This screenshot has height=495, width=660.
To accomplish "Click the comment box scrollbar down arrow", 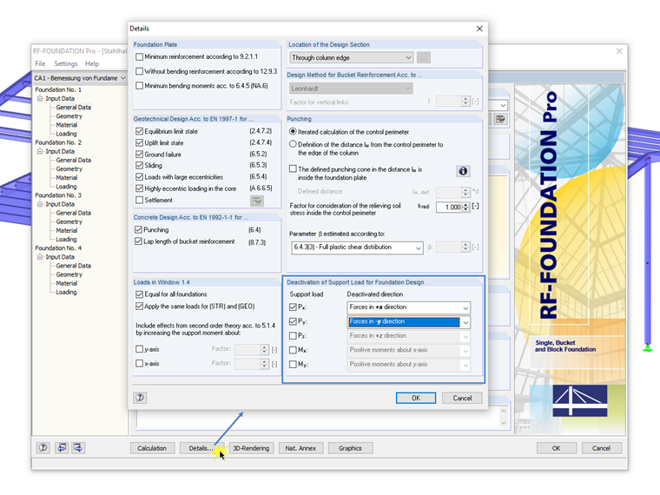I will point(504,423).
